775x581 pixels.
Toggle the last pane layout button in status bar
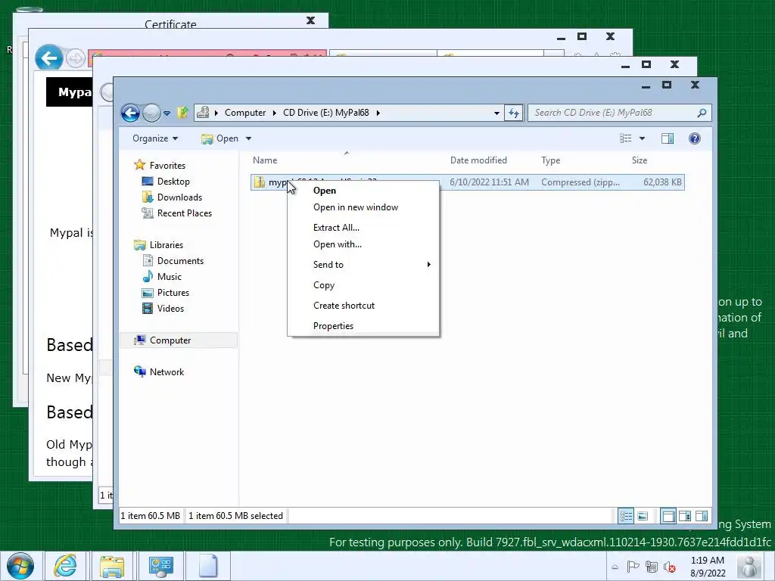click(702, 516)
